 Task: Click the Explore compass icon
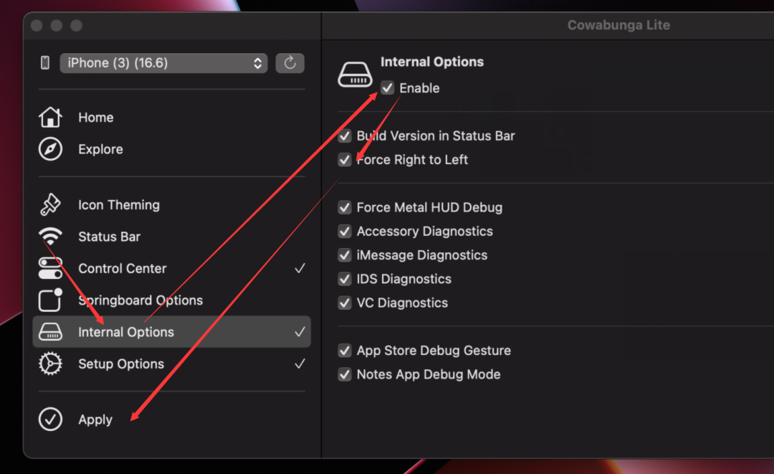(50, 149)
